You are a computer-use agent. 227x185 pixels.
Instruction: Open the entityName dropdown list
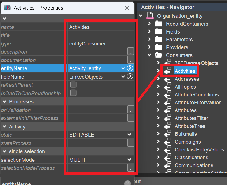(123, 68)
